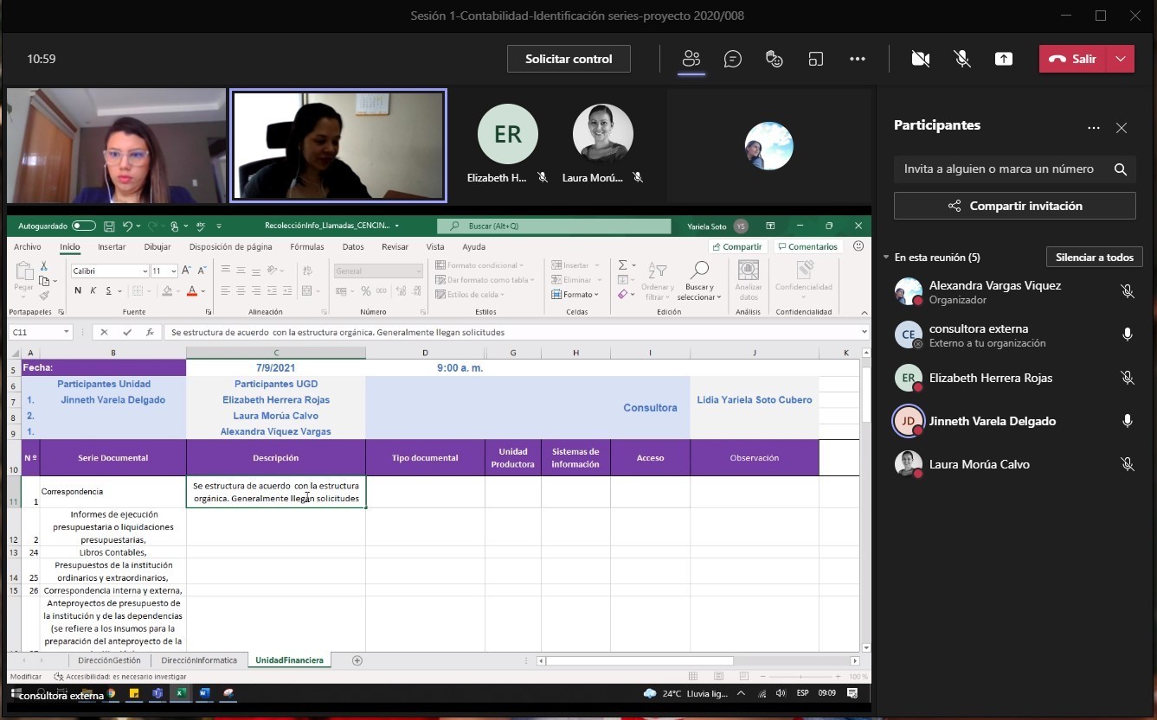Open the meeting chat icon

(x=733, y=59)
